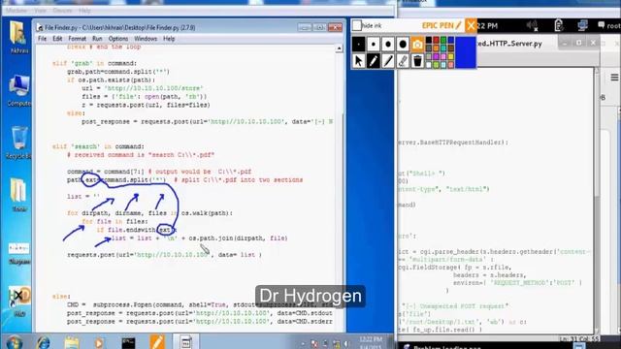The height and width of the screenshot is (349, 621).
Task: Select the user folder icon at top of desktop
Action: click(x=18, y=37)
